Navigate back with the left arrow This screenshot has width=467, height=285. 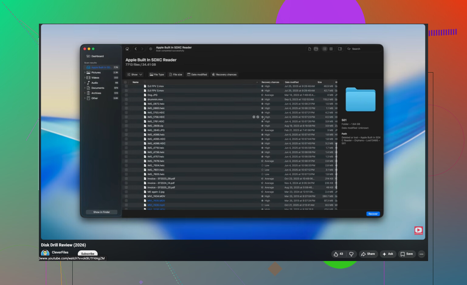click(x=136, y=49)
